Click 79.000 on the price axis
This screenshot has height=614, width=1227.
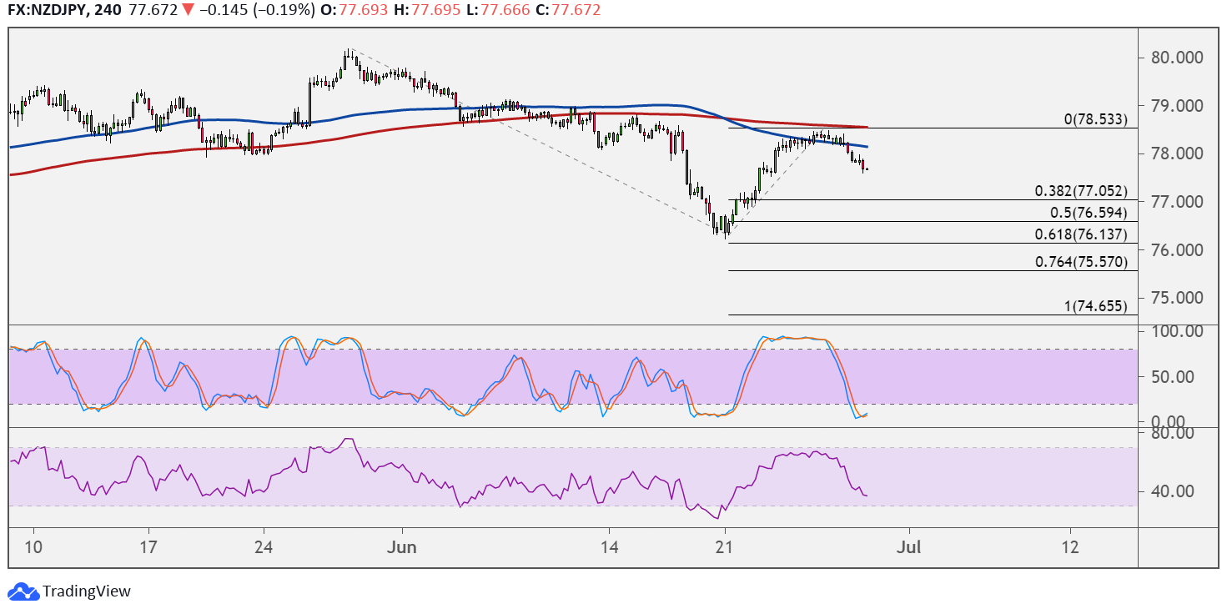[x=1176, y=106]
